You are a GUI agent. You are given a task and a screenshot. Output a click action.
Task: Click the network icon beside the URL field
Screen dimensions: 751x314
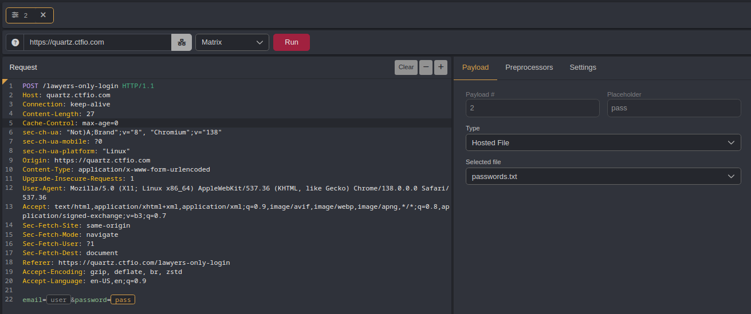(182, 42)
